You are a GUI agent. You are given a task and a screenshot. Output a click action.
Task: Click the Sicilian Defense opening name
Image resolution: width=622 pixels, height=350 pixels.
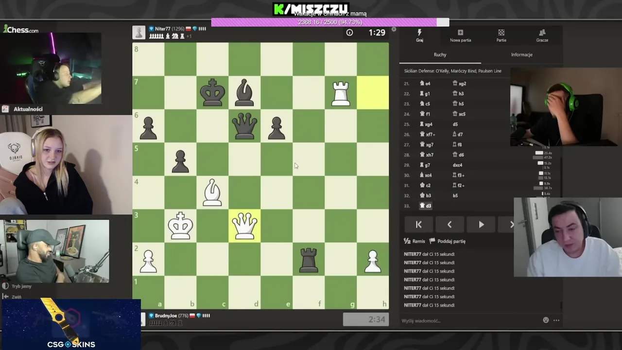click(x=452, y=71)
